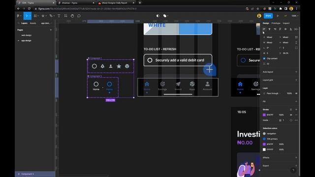Image resolution: width=315 pixels, height=177 pixels.
Task: Toggle independent corner radius
Action: tap(296, 48)
